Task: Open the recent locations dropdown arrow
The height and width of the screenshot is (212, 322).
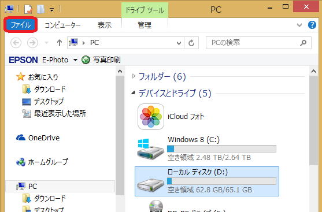Action: pyautogui.click(x=47, y=43)
